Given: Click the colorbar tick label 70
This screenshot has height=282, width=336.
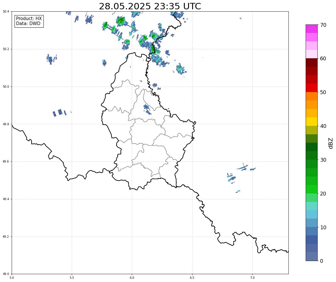Looking at the screenshot, I should 323,25.
